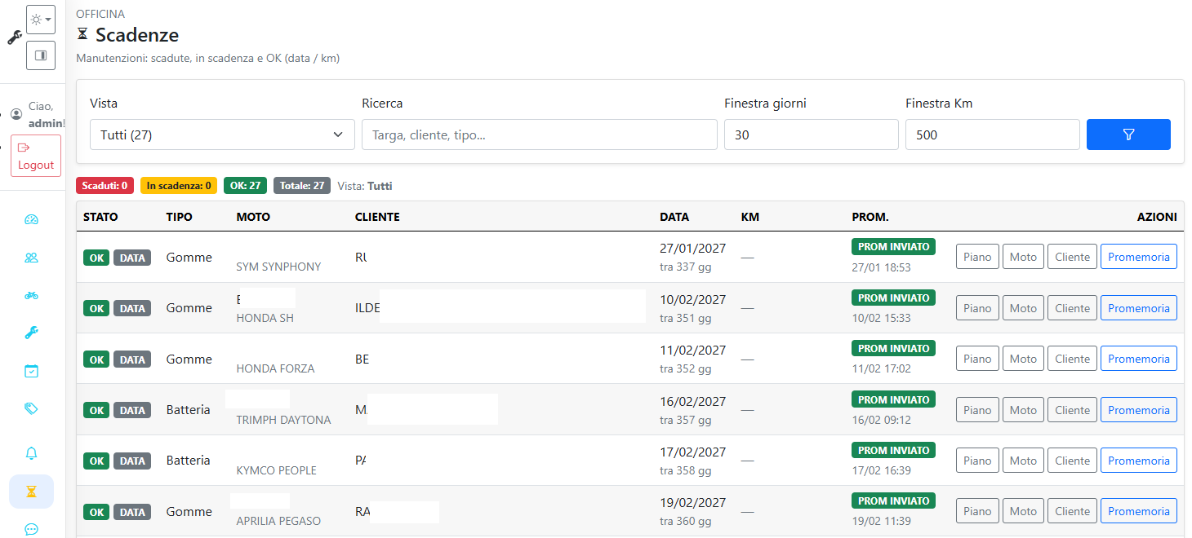The width and height of the screenshot is (1192, 538).
Task: Open the dashboard speedometer icon in sidebar
Action: (x=31, y=219)
